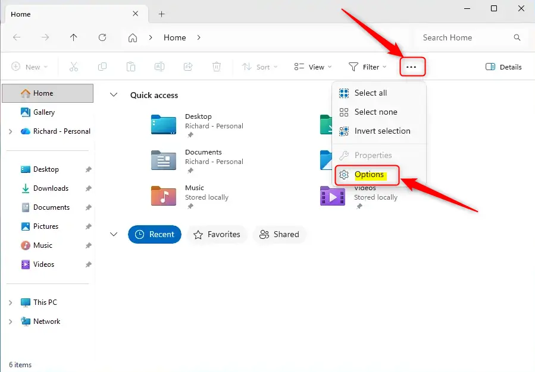Unpin Music using its sidebar pin icon
Image resolution: width=535 pixels, height=372 pixels.
point(88,245)
